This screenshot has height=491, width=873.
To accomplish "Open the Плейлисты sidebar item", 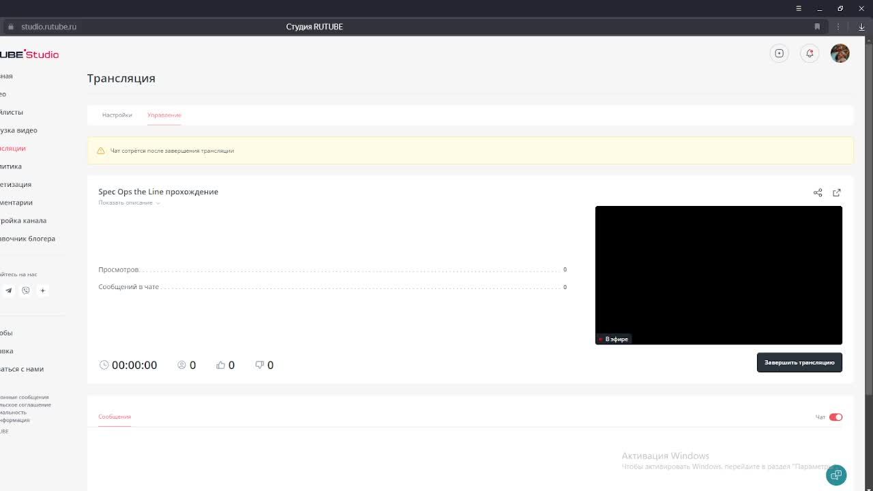I will point(12,112).
